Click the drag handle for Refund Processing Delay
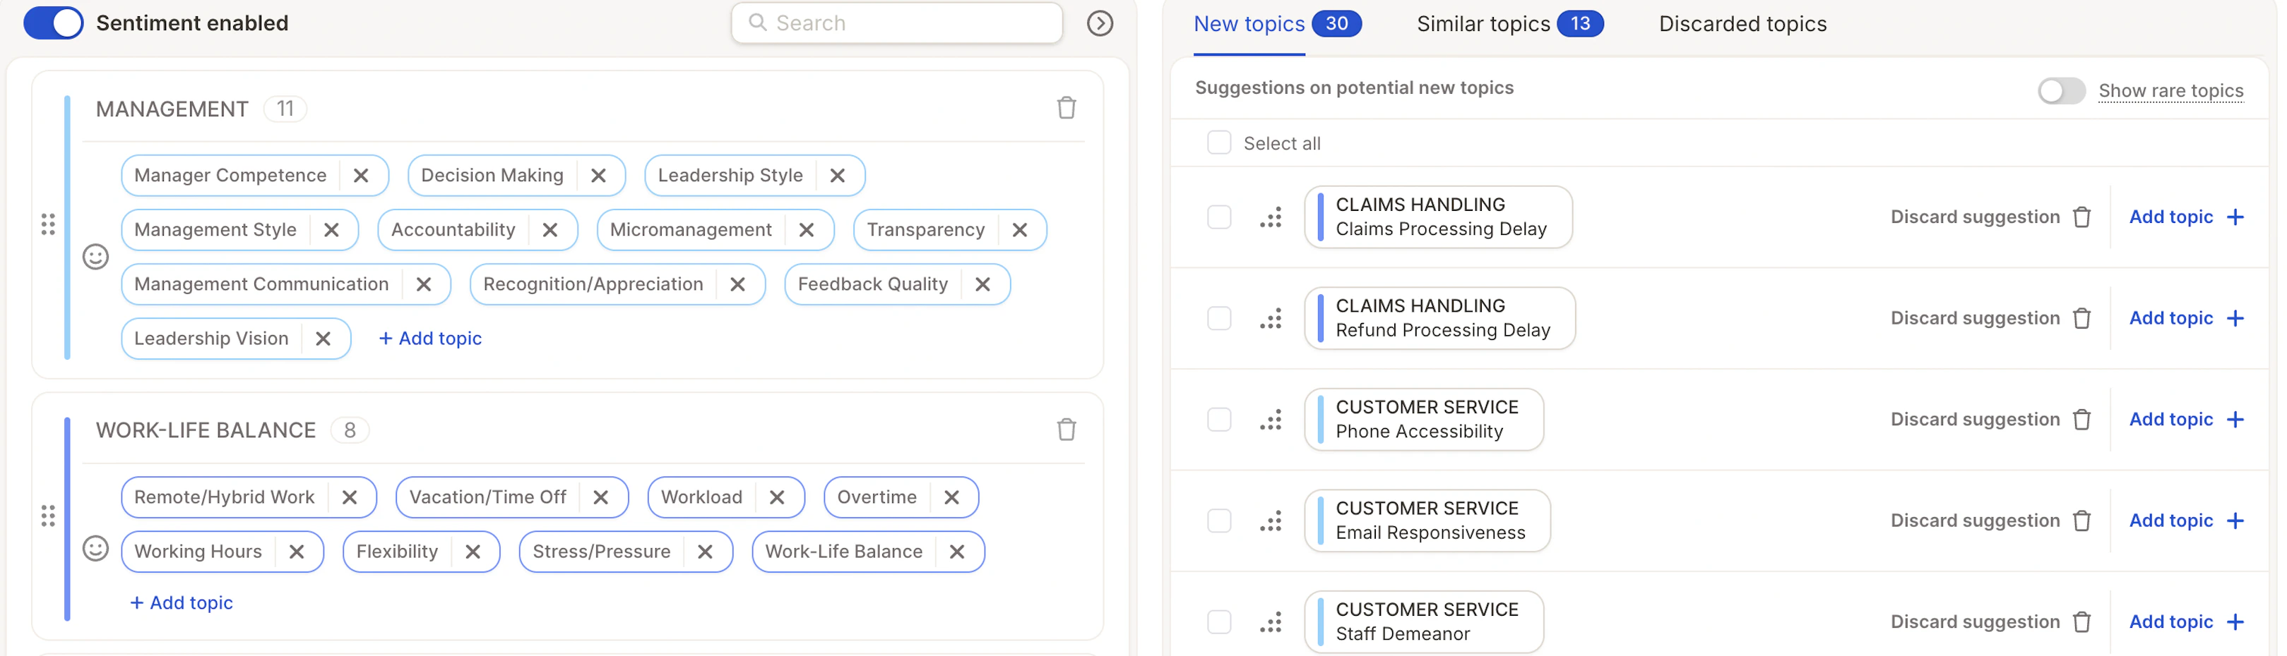 click(1271, 318)
